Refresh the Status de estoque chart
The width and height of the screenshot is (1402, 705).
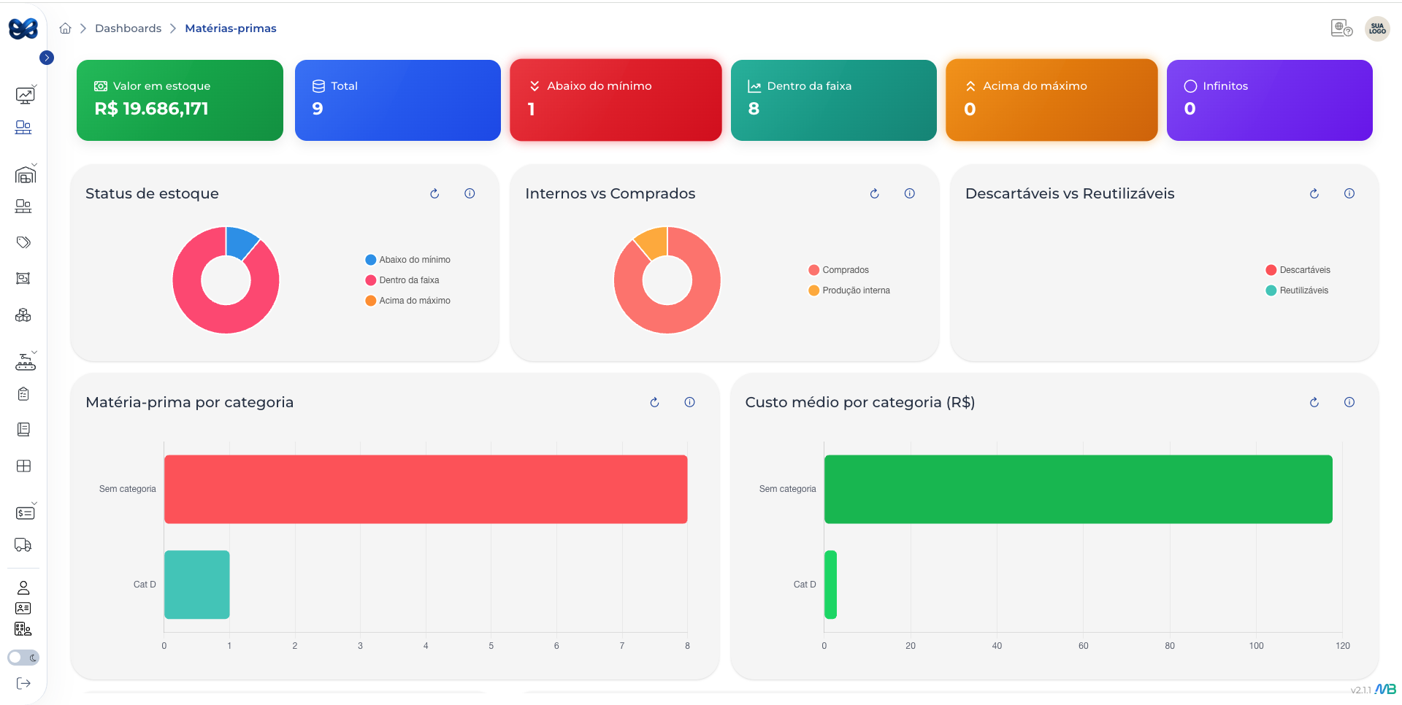pyautogui.click(x=434, y=193)
